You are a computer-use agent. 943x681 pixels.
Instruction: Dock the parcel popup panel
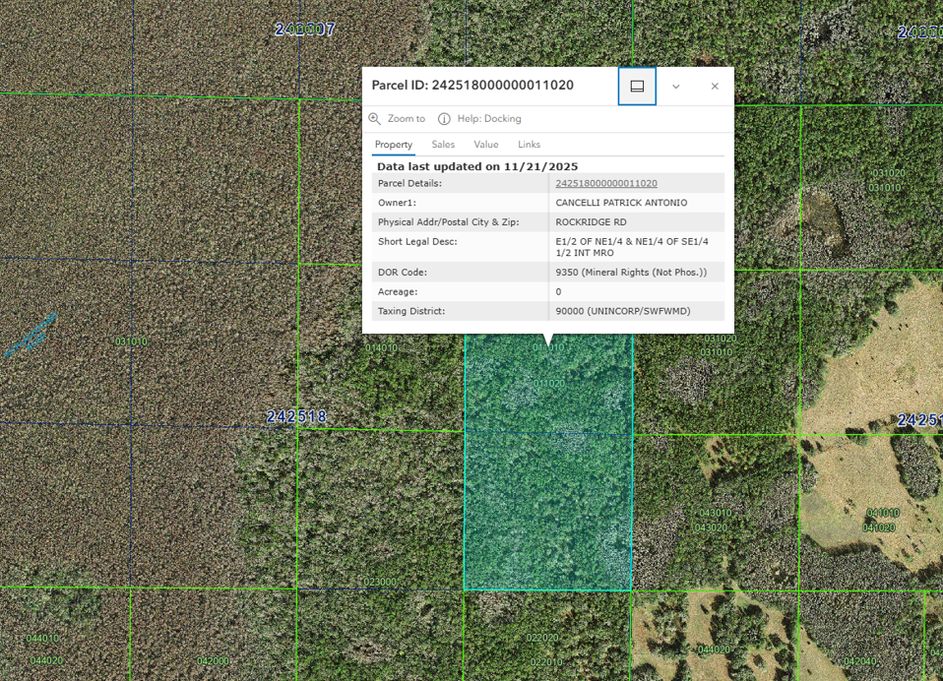click(x=637, y=87)
